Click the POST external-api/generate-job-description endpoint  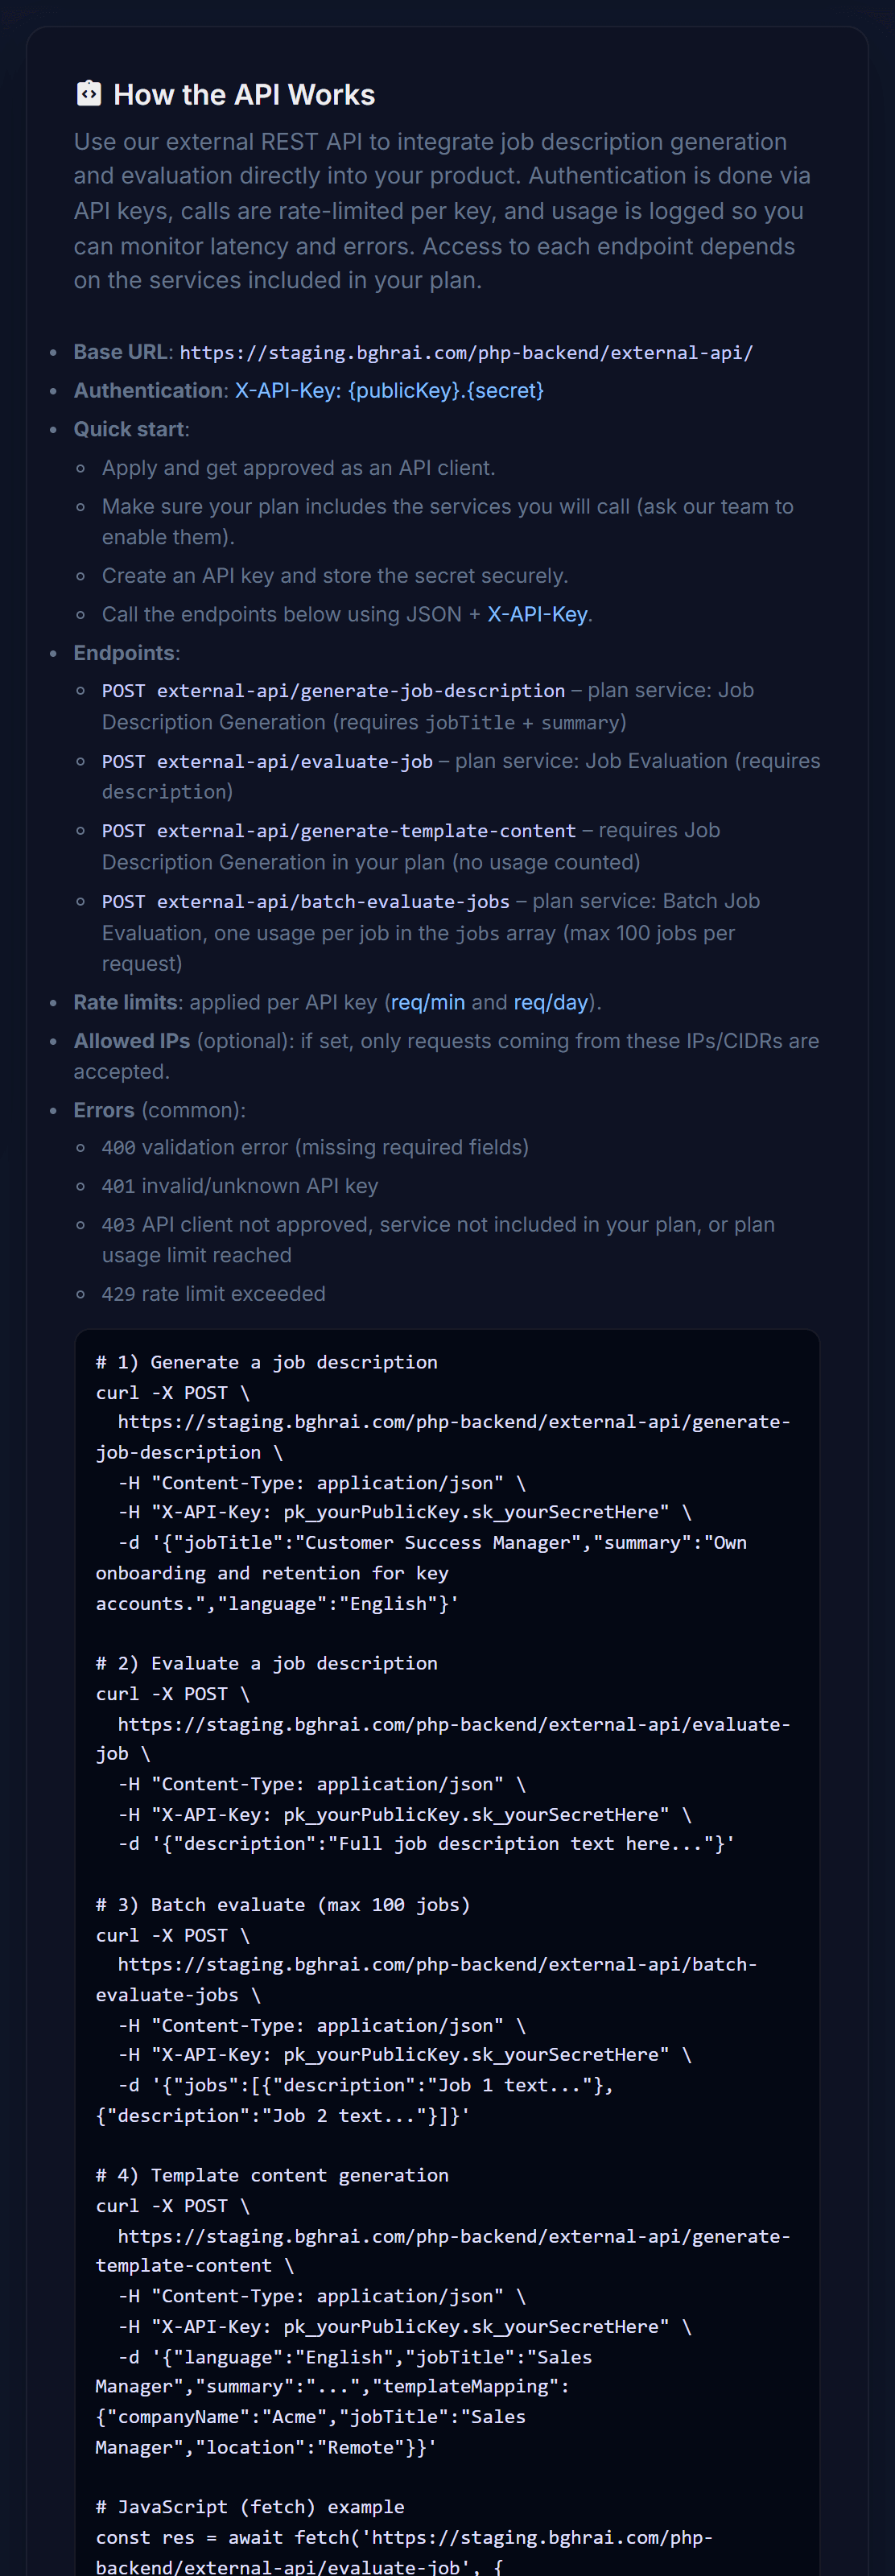coord(333,691)
